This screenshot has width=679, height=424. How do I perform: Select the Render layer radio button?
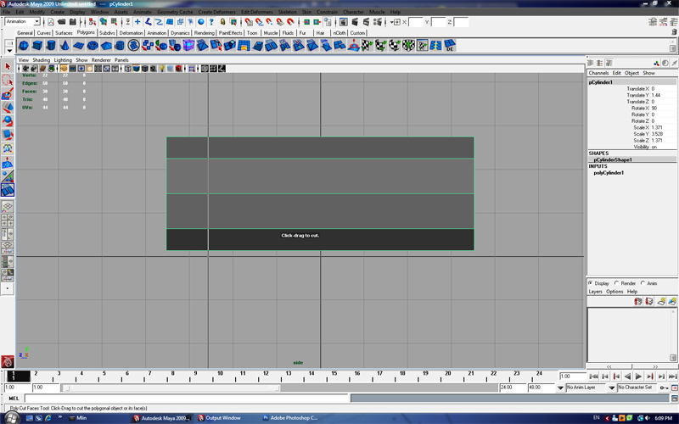[619, 283]
